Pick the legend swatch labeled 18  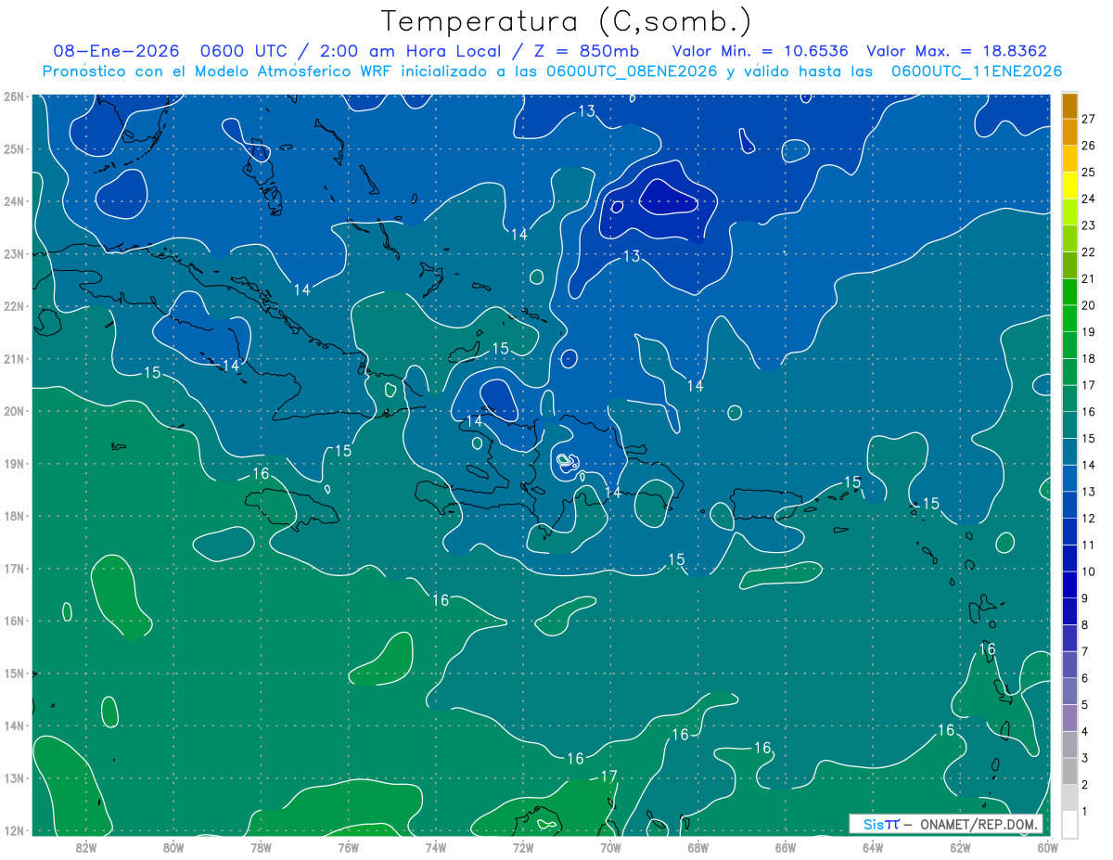[x=1069, y=345]
